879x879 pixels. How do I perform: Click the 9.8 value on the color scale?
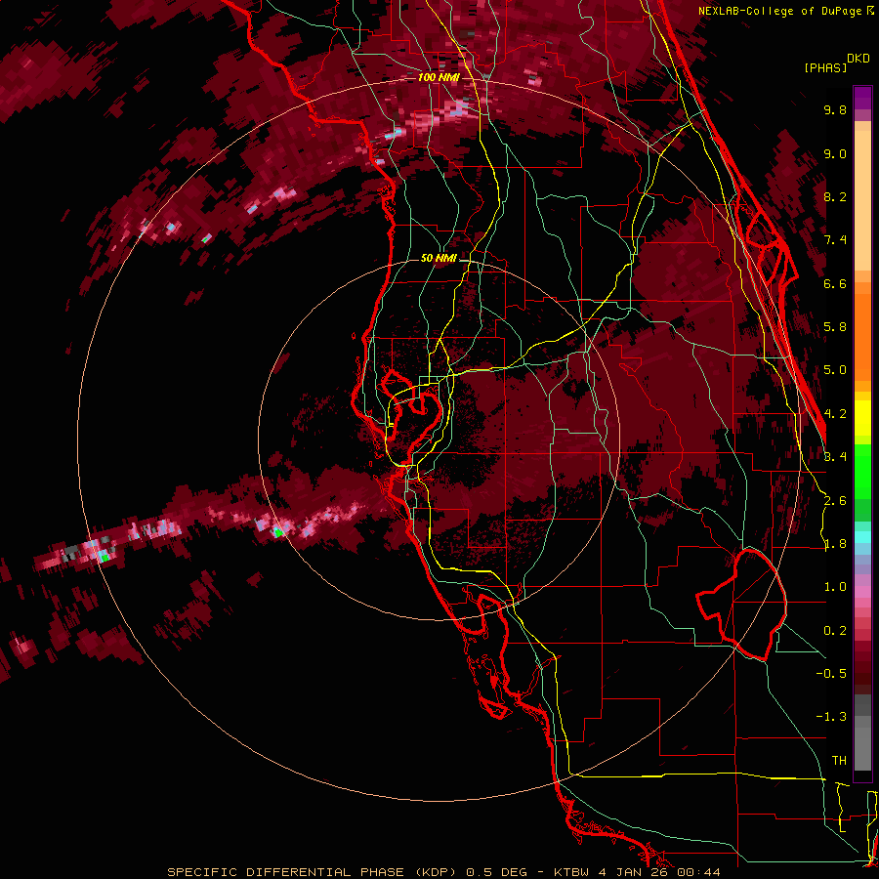pyautogui.click(x=835, y=109)
